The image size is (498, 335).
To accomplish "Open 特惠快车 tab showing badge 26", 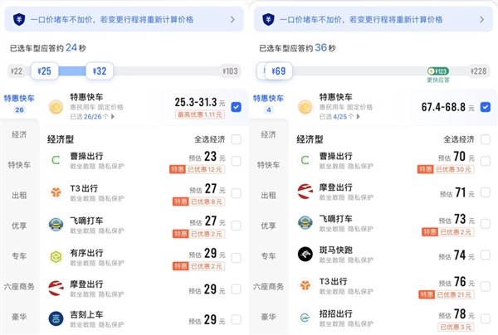I will click(19, 104).
